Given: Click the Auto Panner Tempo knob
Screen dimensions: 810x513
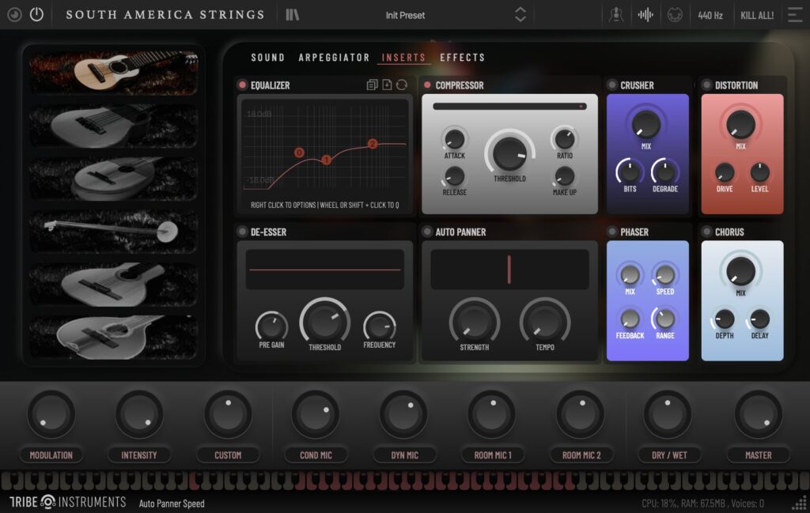Looking at the screenshot, I should pyautogui.click(x=544, y=322).
